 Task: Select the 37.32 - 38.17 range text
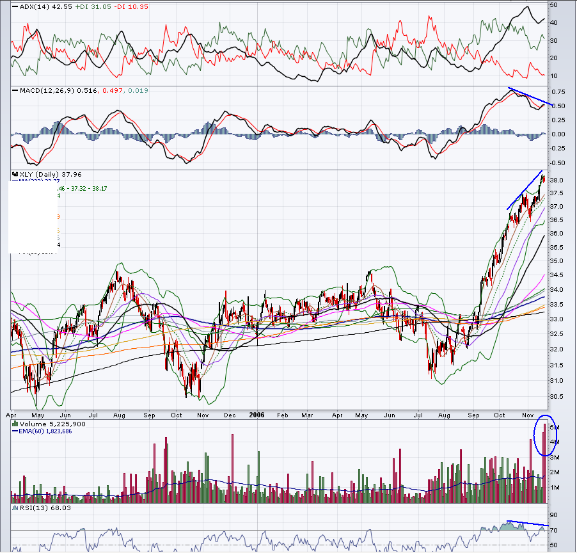pos(89,189)
